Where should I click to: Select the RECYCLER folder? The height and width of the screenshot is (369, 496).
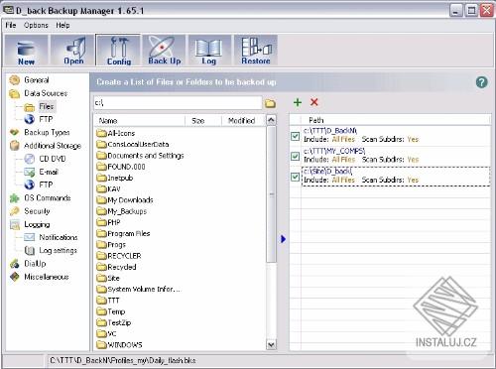click(x=119, y=256)
